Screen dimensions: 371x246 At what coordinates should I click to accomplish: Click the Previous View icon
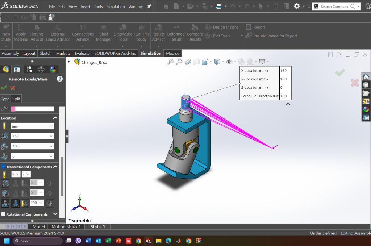pyautogui.click(x=188, y=62)
